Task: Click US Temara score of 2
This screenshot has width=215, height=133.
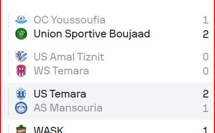Action: click(x=206, y=94)
